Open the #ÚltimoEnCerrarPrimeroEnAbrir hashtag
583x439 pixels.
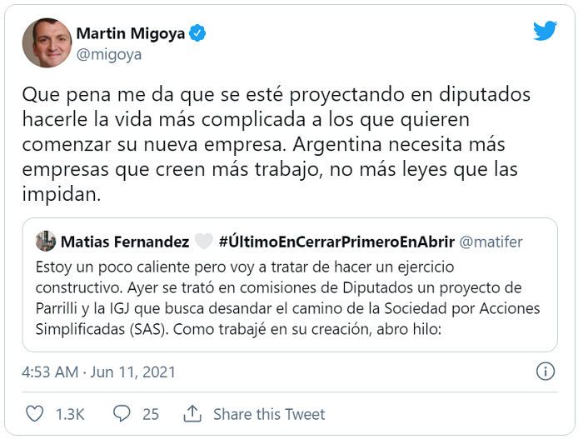point(336,242)
